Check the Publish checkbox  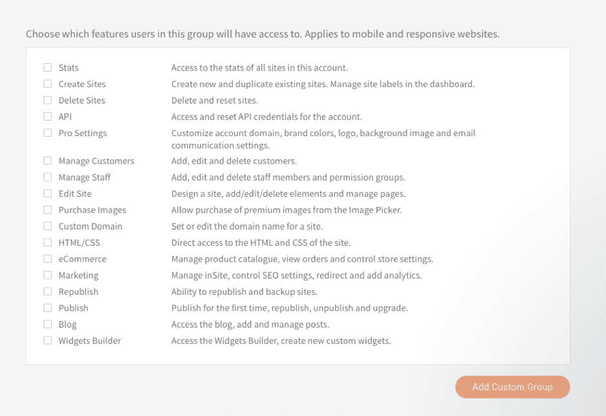[x=48, y=308]
